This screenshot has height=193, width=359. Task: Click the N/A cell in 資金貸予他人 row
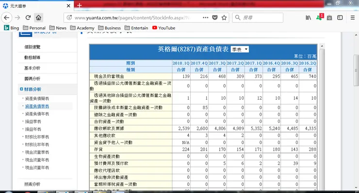click(186, 142)
